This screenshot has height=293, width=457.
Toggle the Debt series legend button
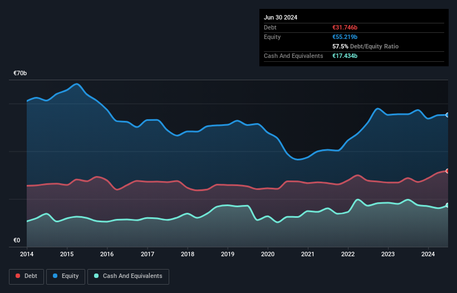click(27, 276)
